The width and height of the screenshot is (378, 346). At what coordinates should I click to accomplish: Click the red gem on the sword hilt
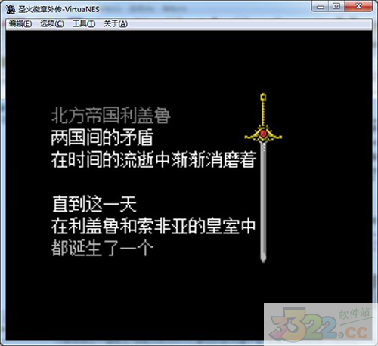click(x=263, y=133)
